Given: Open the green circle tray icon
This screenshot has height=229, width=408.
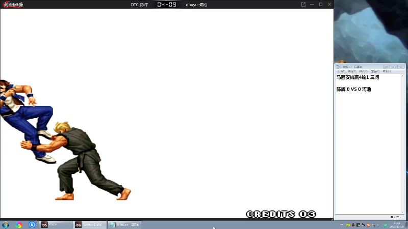Looking at the screenshot, I should pos(386,225).
